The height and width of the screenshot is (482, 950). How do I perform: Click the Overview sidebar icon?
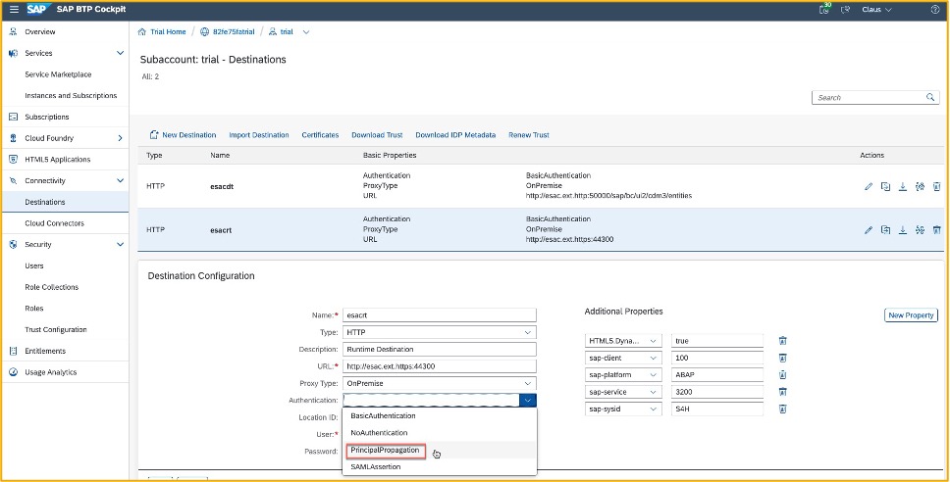pyautogui.click(x=14, y=31)
